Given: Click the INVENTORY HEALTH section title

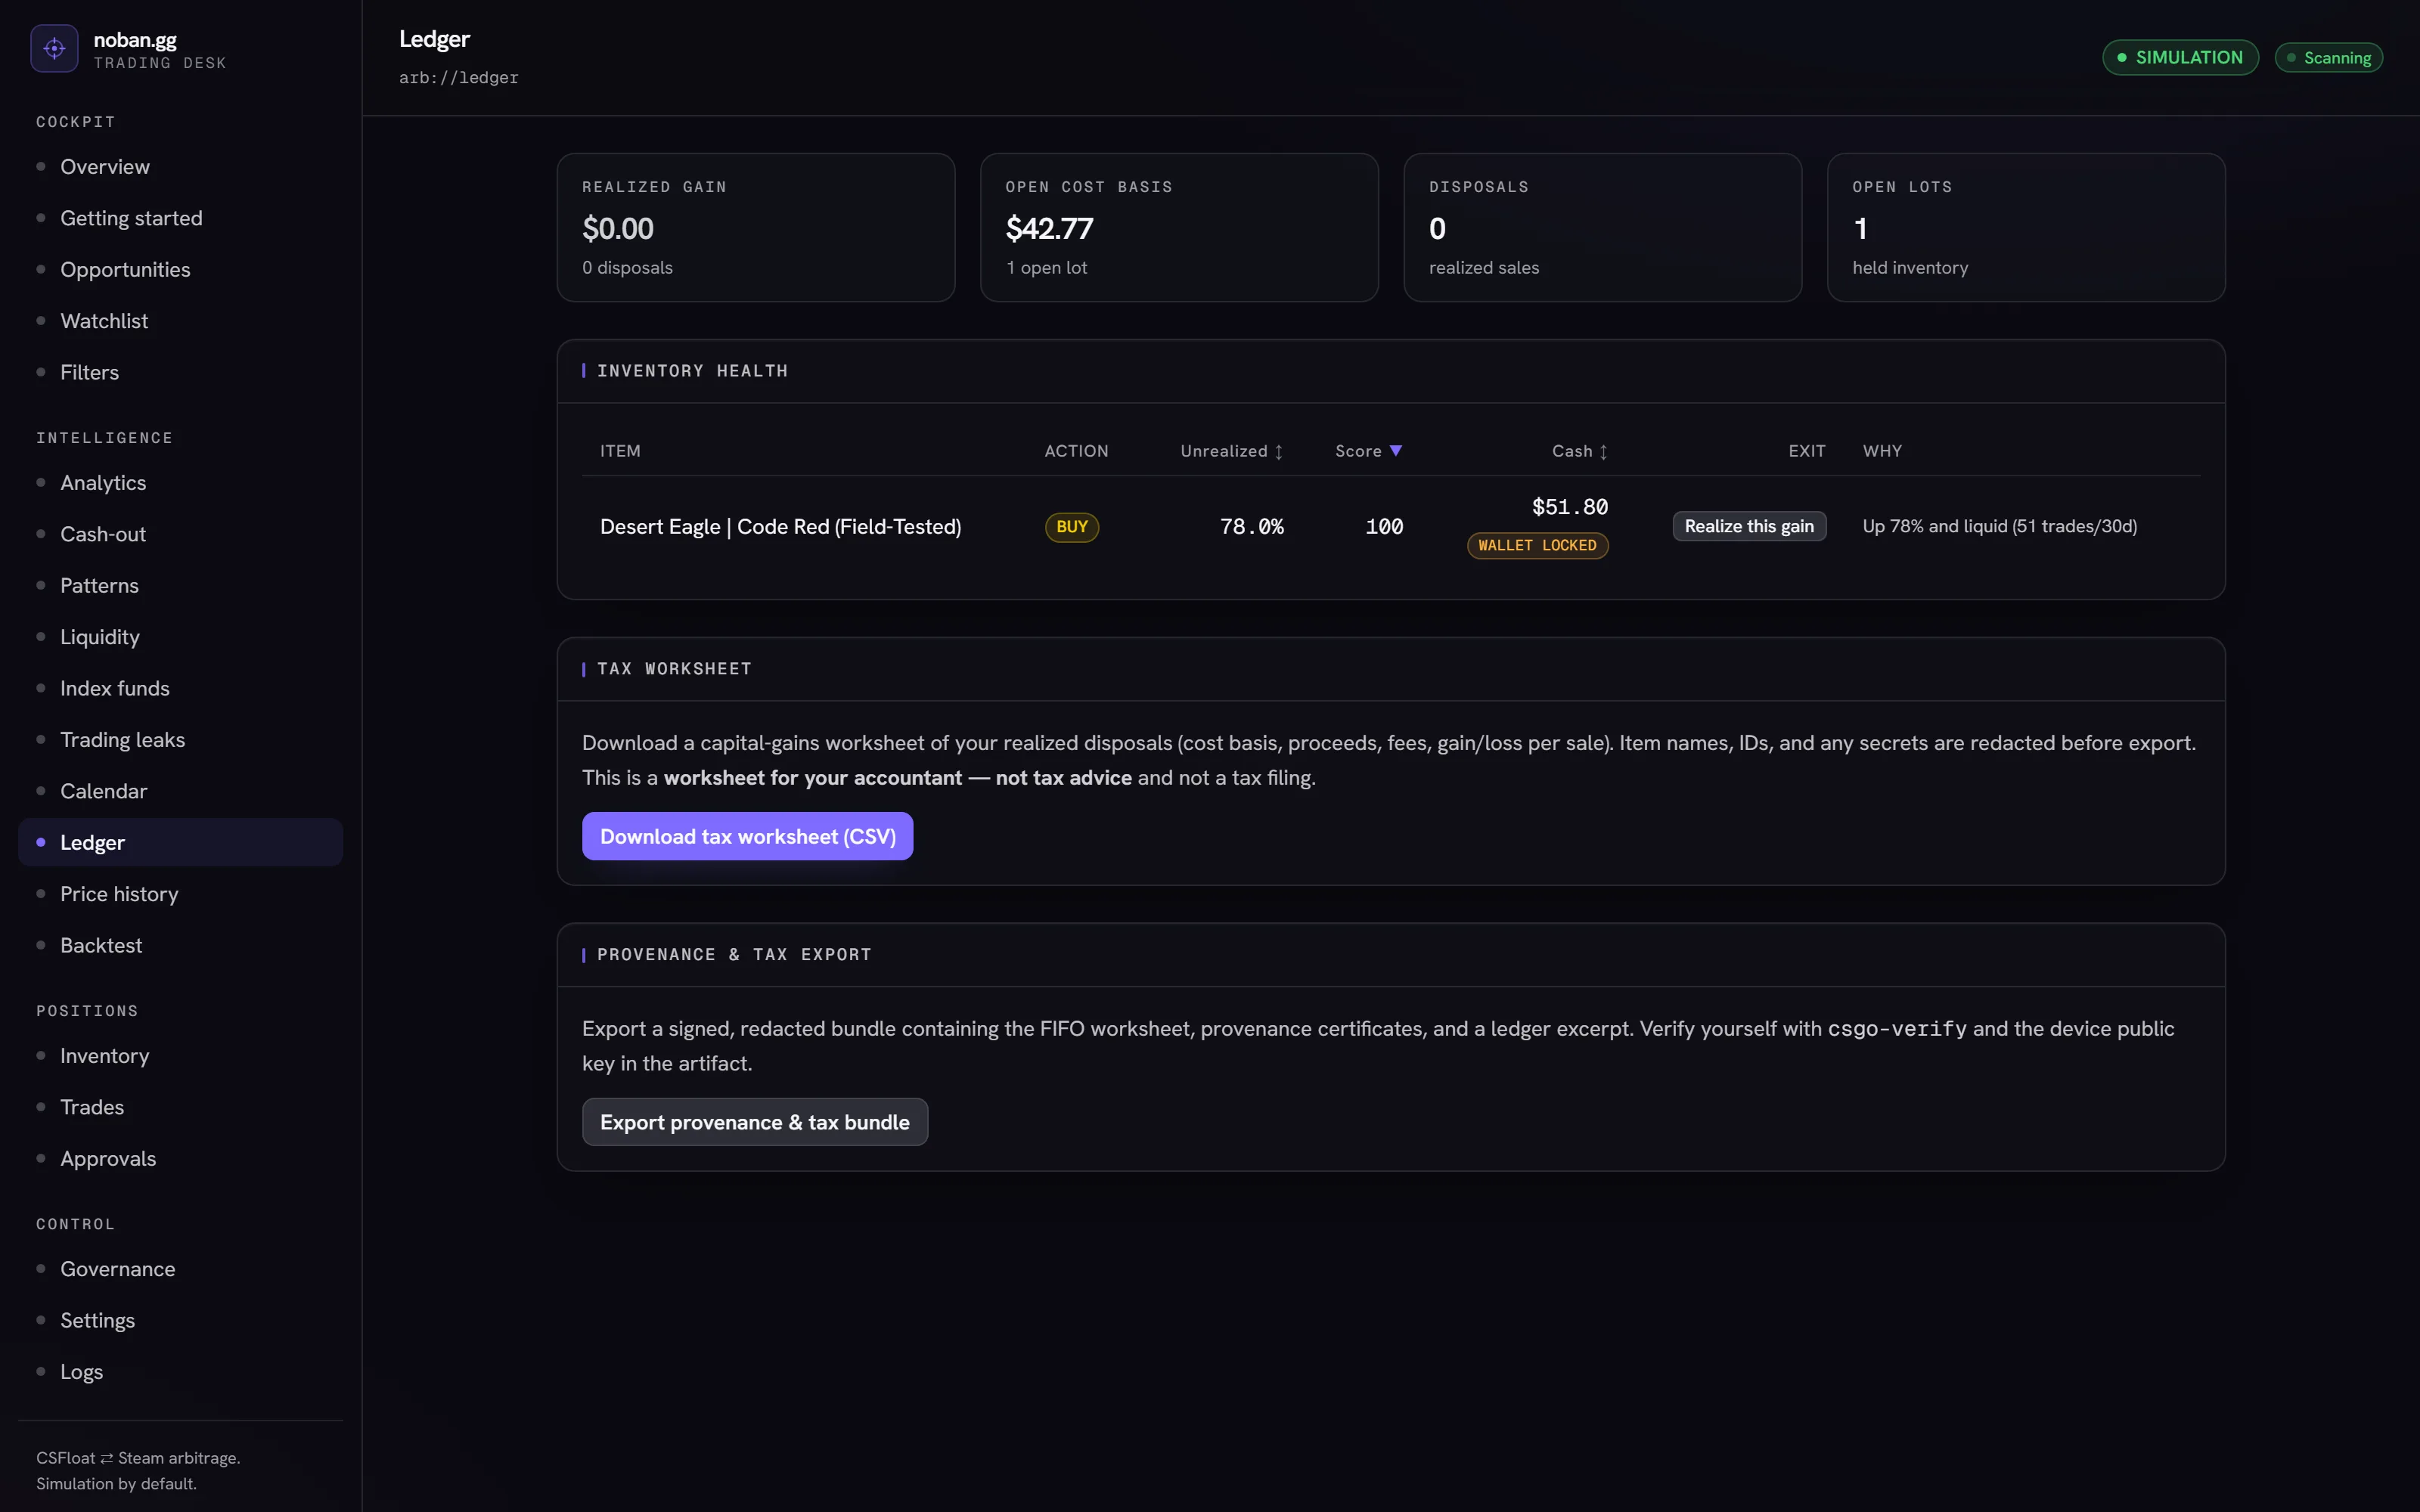Looking at the screenshot, I should [692, 371].
